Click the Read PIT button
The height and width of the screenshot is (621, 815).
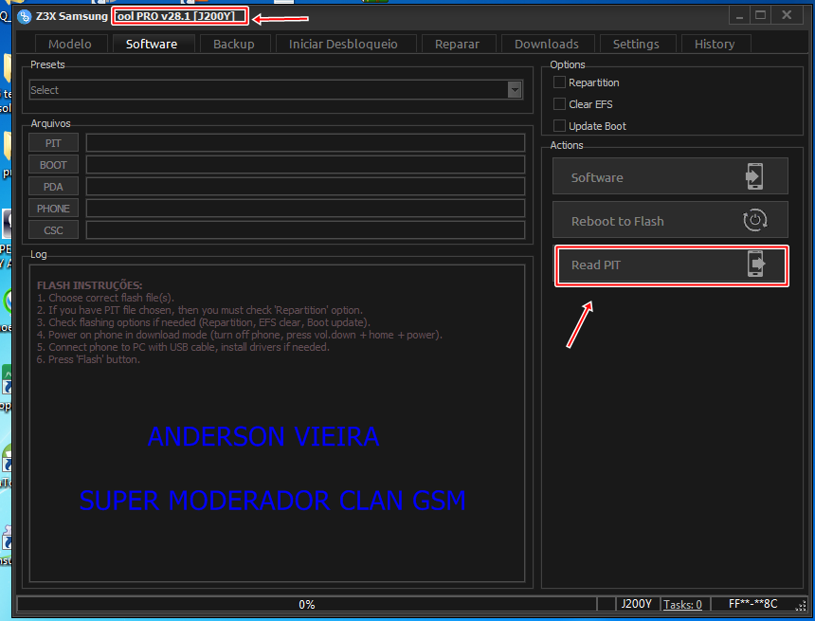pos(672,265)
